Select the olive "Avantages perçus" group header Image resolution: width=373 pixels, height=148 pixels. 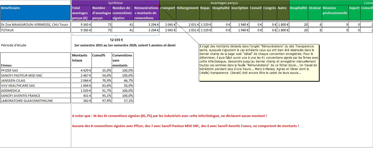224,3
